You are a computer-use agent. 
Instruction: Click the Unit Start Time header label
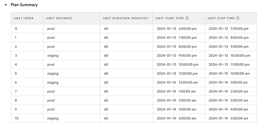pyautogui.click(x=170, y=18)
